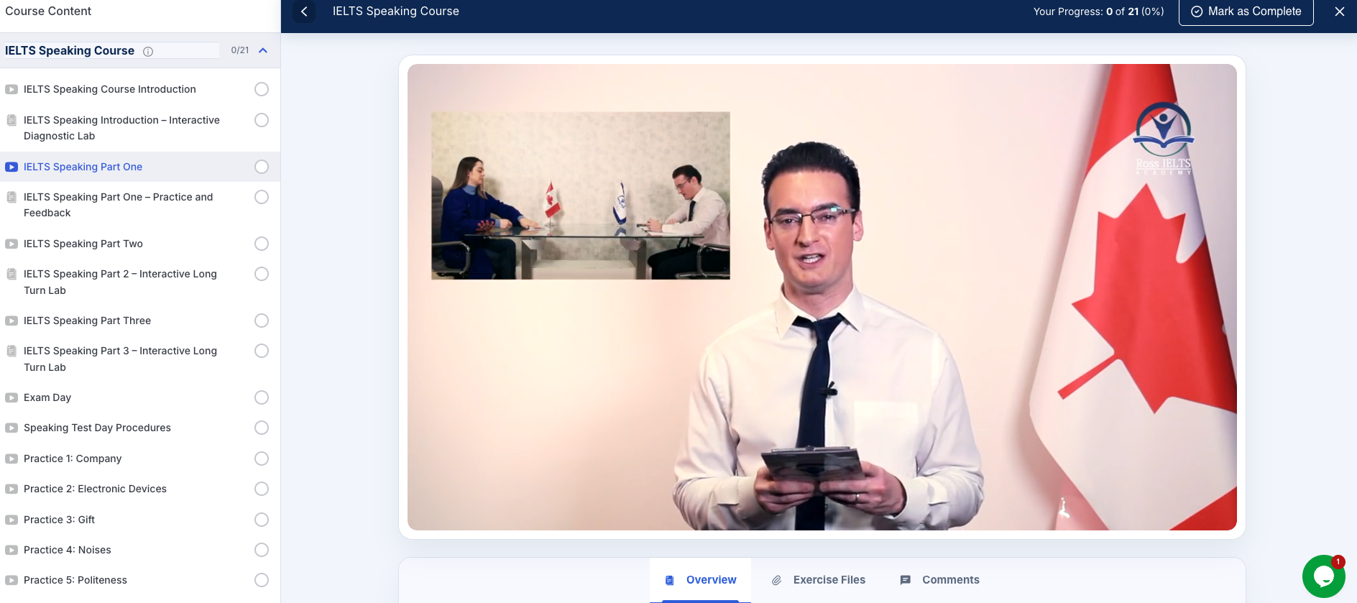Click video icon for Speaking Test Day Procedures

11,428
